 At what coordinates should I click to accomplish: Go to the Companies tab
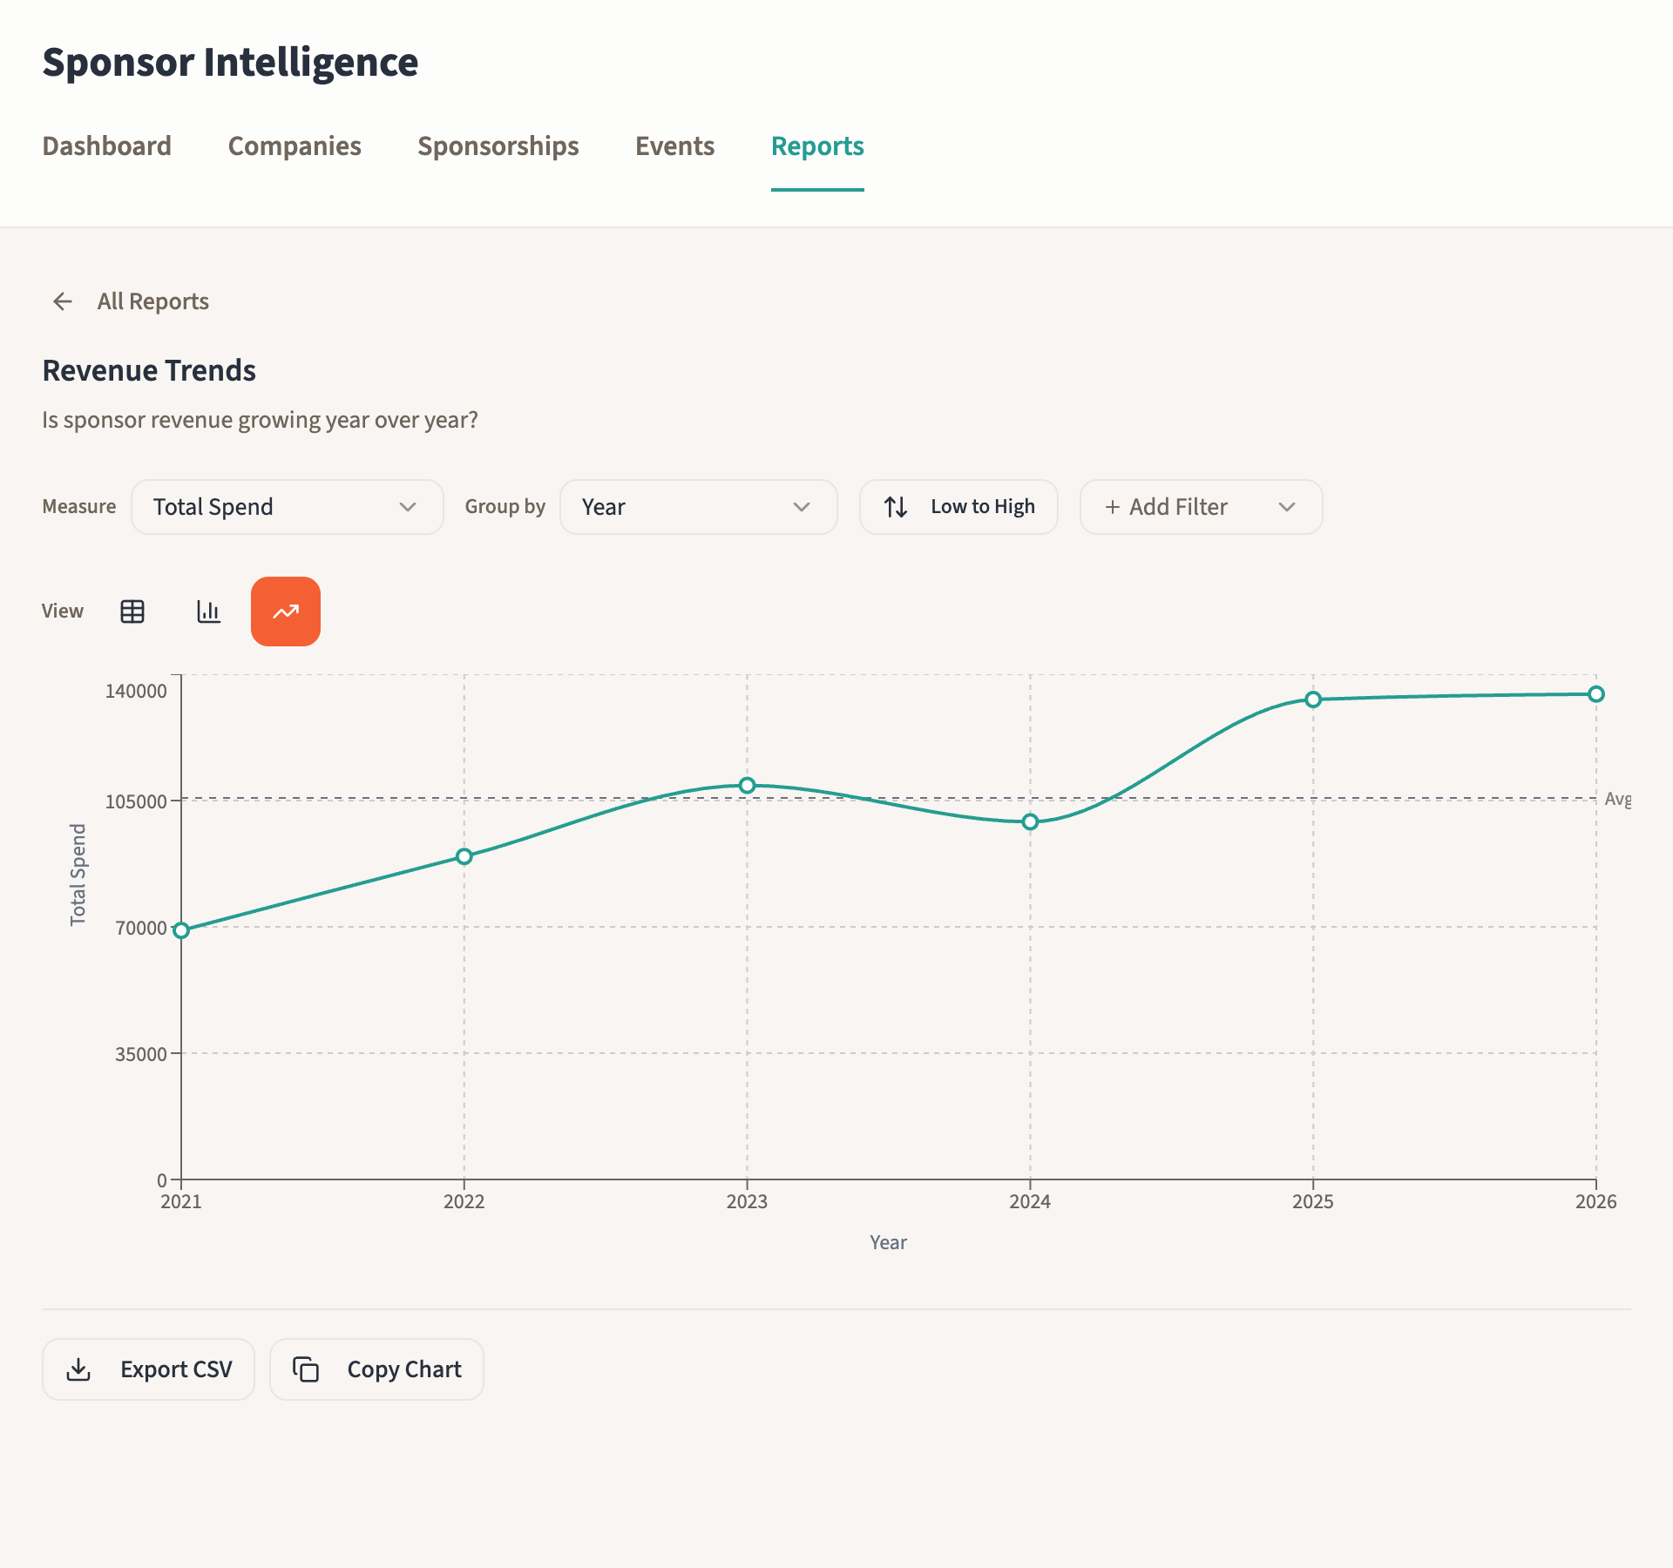click(x=295, y=145)
